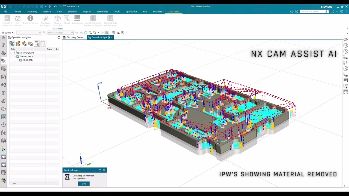Switch to the Machine ribbon tab
Image resolution: width=349 pixels, height=196 pixels.
[157, 11]
